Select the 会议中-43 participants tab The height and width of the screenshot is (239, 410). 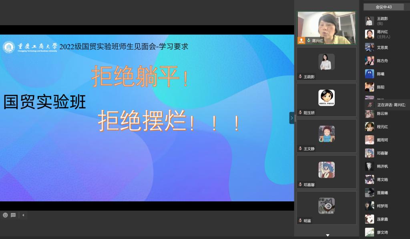coord(383,7)
